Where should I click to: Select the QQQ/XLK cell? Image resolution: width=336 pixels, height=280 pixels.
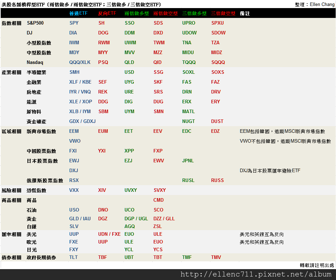[x=80, y=62]
